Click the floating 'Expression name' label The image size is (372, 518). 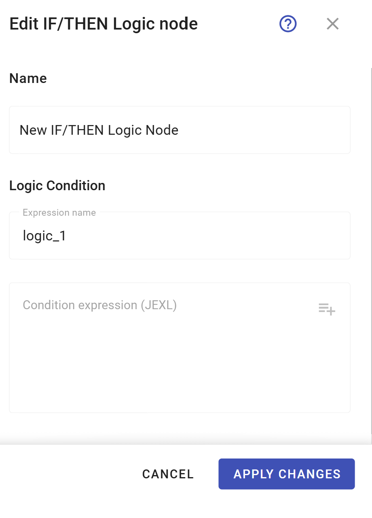click(59, 212)
